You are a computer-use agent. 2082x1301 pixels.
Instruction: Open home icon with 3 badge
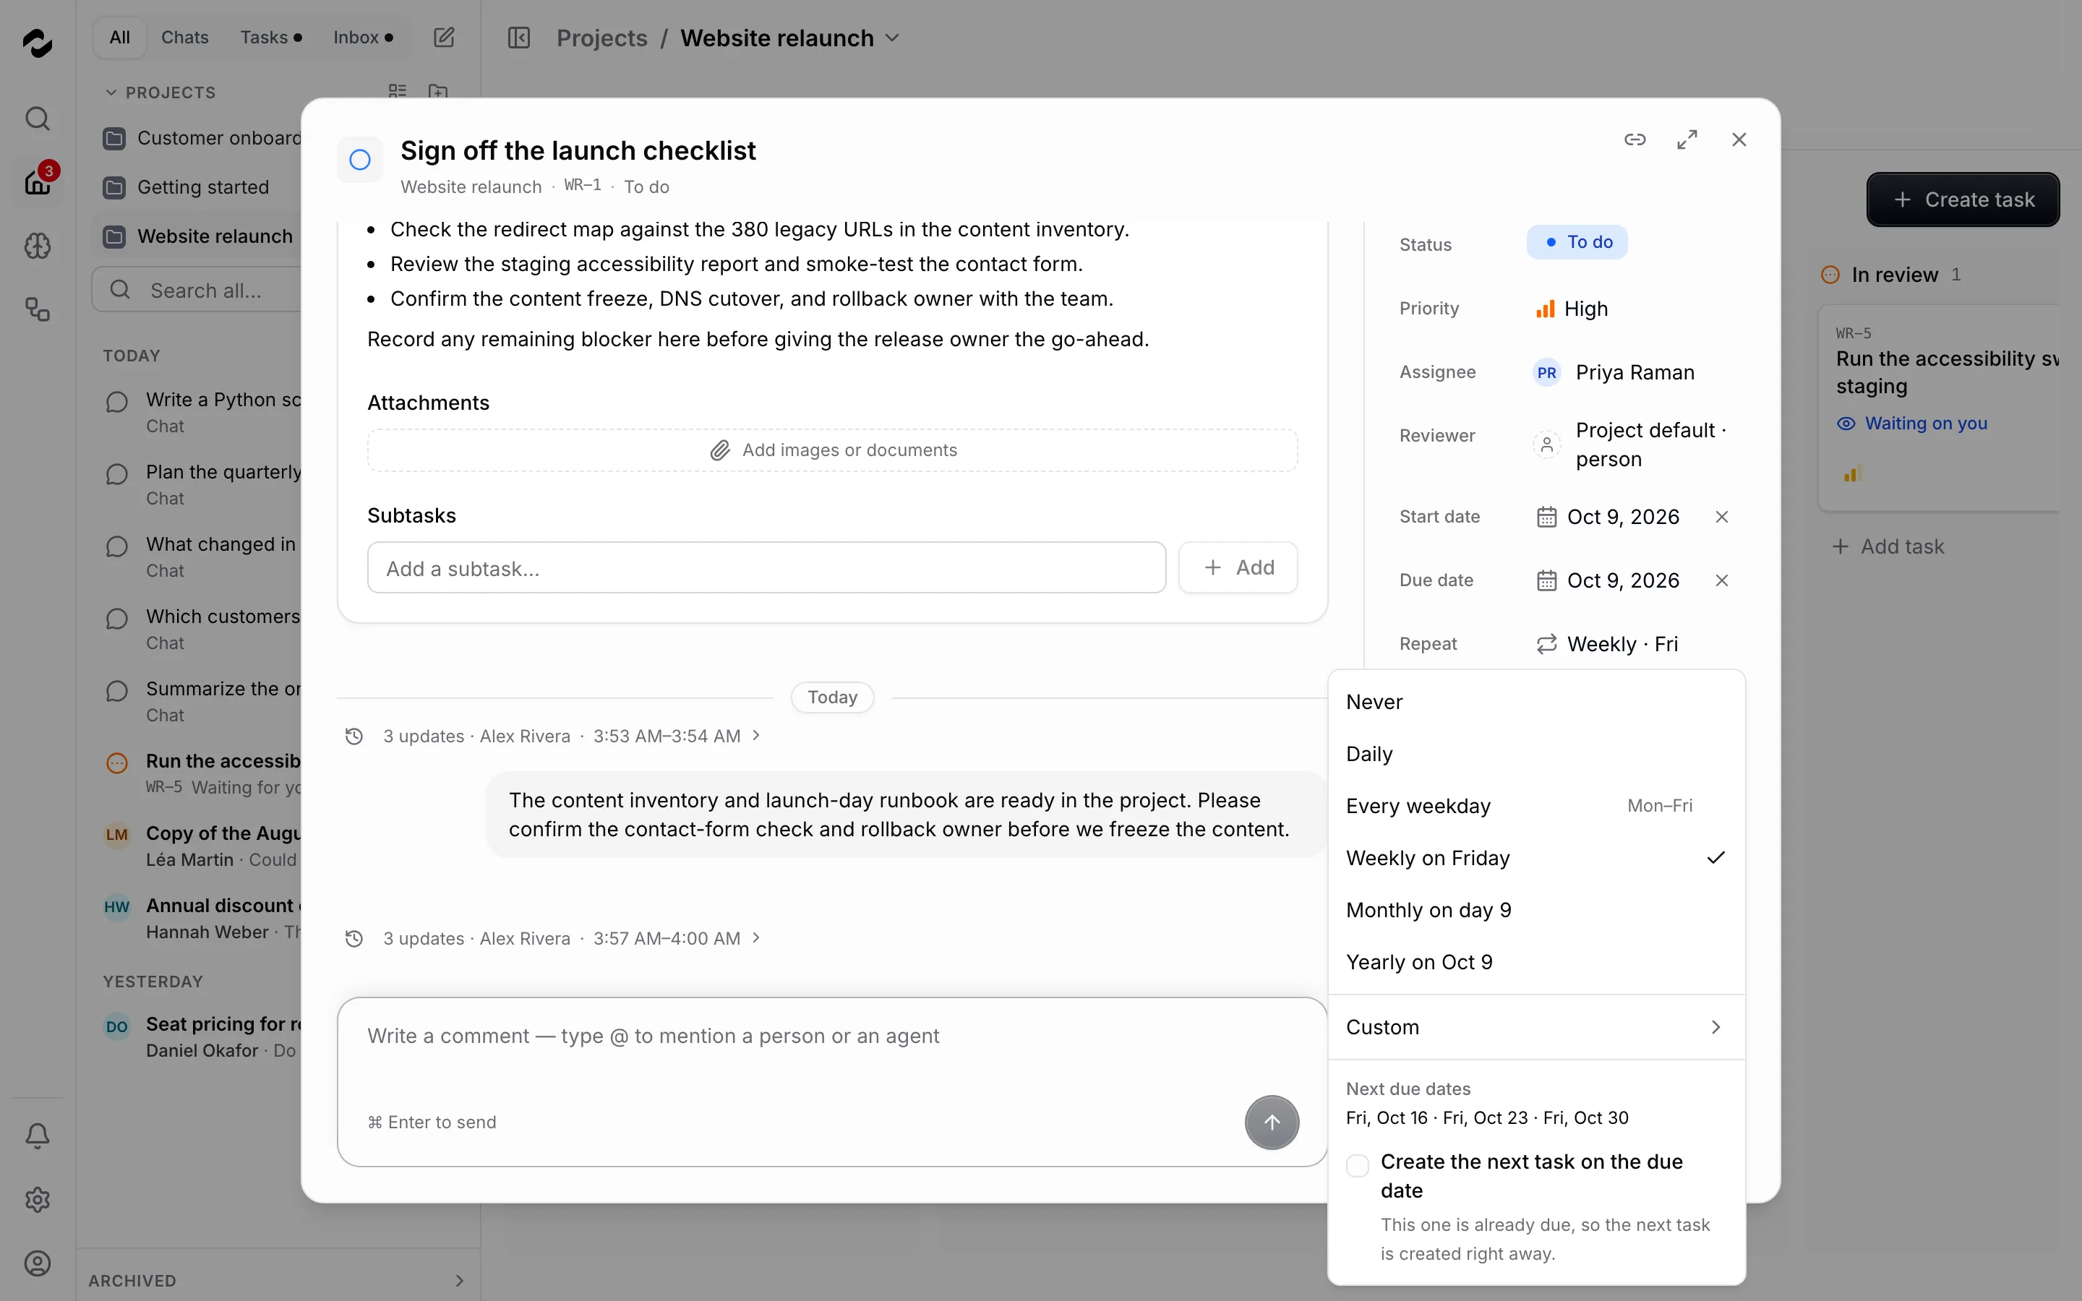tap(37, 181)
